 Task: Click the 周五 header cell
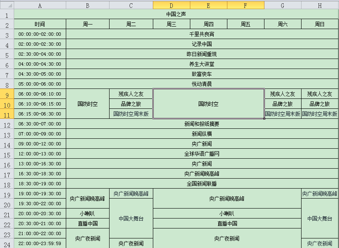(x=246, y=24)
